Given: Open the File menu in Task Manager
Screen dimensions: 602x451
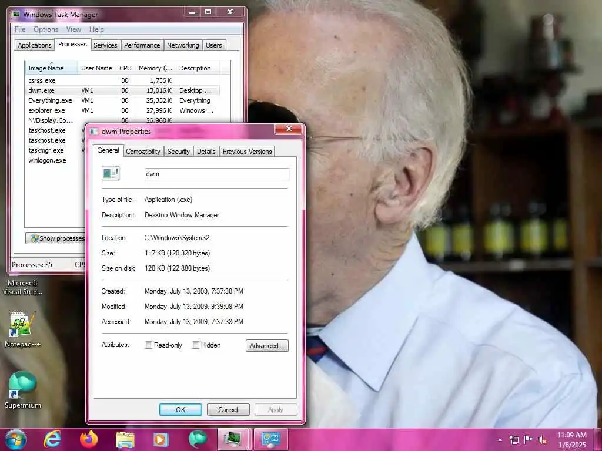Looking at the screenshot, I should (x=20, y=29).
